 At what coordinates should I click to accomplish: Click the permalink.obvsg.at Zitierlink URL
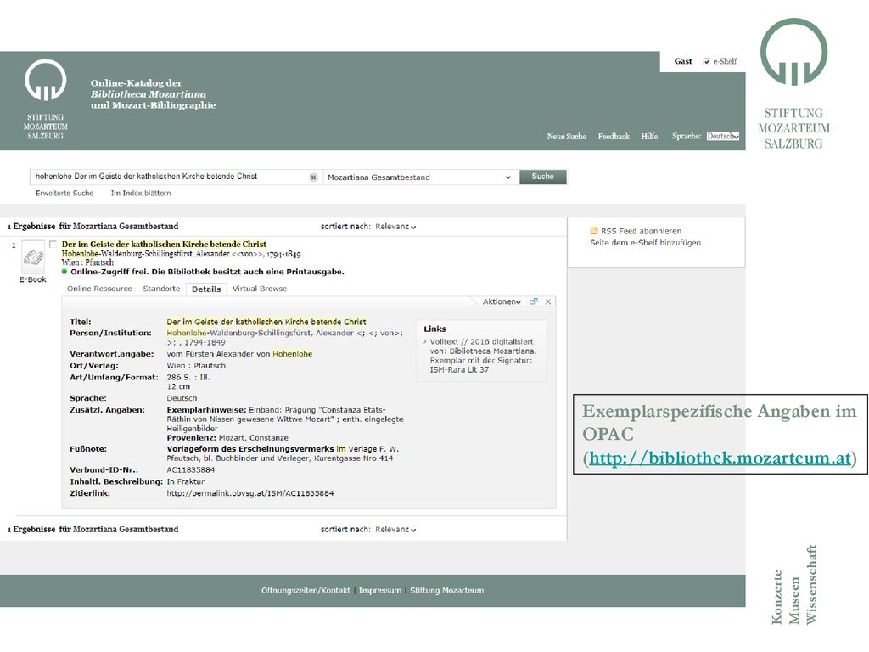tap(250, 493)
